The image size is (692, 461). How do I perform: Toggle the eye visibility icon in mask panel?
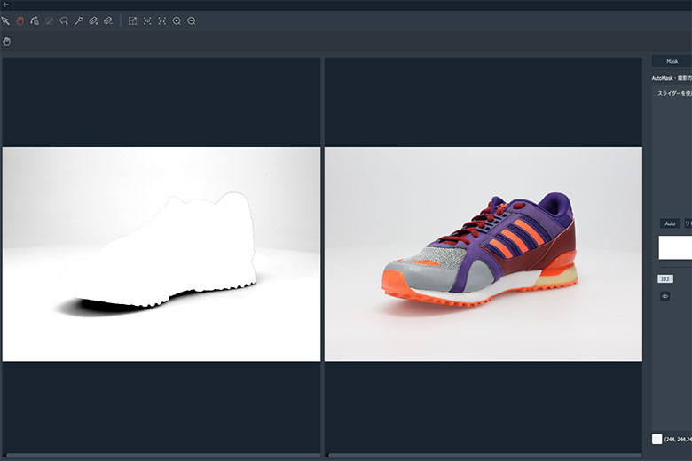point(664,296)
